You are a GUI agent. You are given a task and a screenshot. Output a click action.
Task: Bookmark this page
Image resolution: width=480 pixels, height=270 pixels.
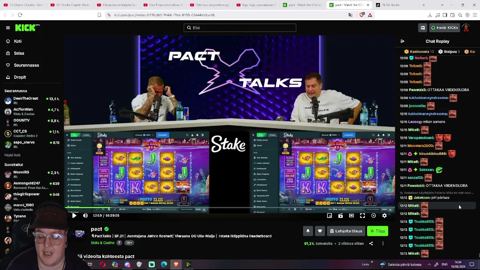click(x=99, y=15)
